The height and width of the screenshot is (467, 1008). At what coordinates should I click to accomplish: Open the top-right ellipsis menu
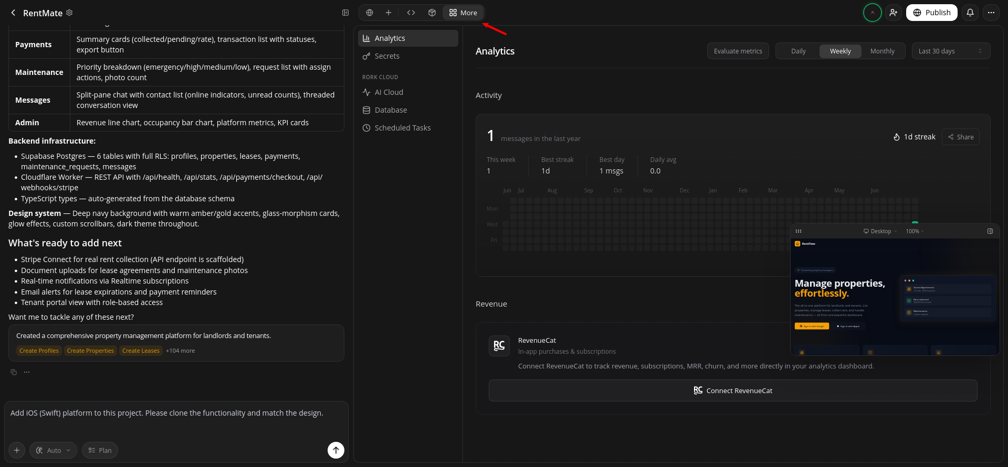pyautogui.click(x=991, y=13)
